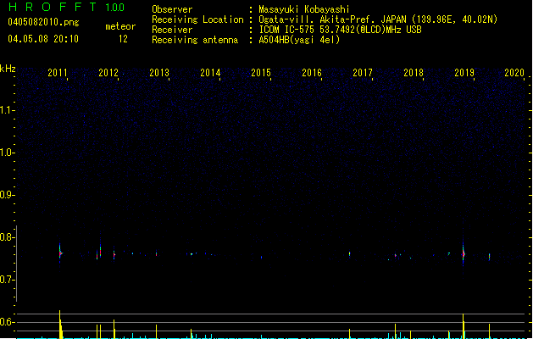The width and height of the screenshot is (533, 339).
Task: Click the Receiver label
Action: [x=172, y=30]
